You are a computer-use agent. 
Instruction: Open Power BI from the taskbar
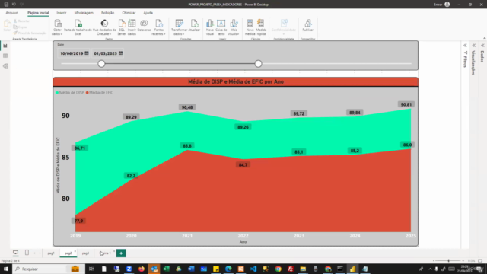[x=352, y=269]
